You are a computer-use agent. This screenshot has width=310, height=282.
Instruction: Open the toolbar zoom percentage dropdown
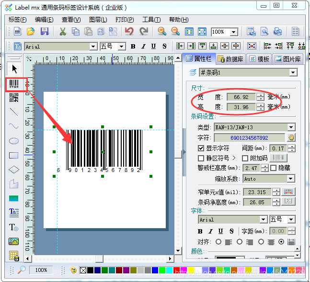click(x=234, y=32)
